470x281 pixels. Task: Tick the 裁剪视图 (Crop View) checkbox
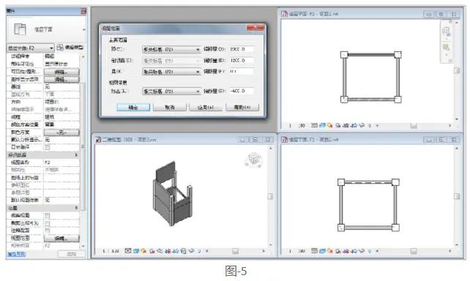point(47,215)
